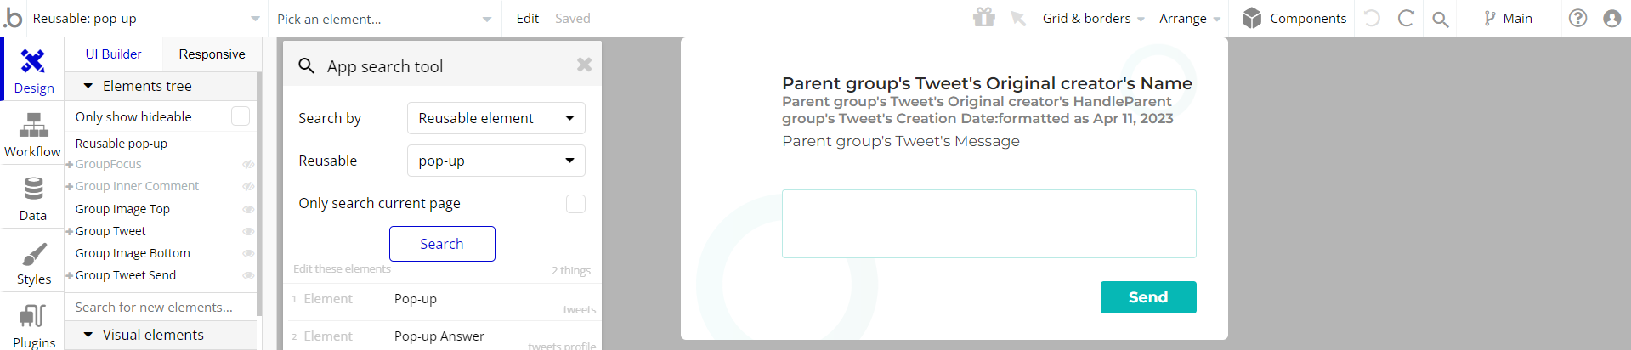Click the Search button in the search tool

tap(442, 244)
